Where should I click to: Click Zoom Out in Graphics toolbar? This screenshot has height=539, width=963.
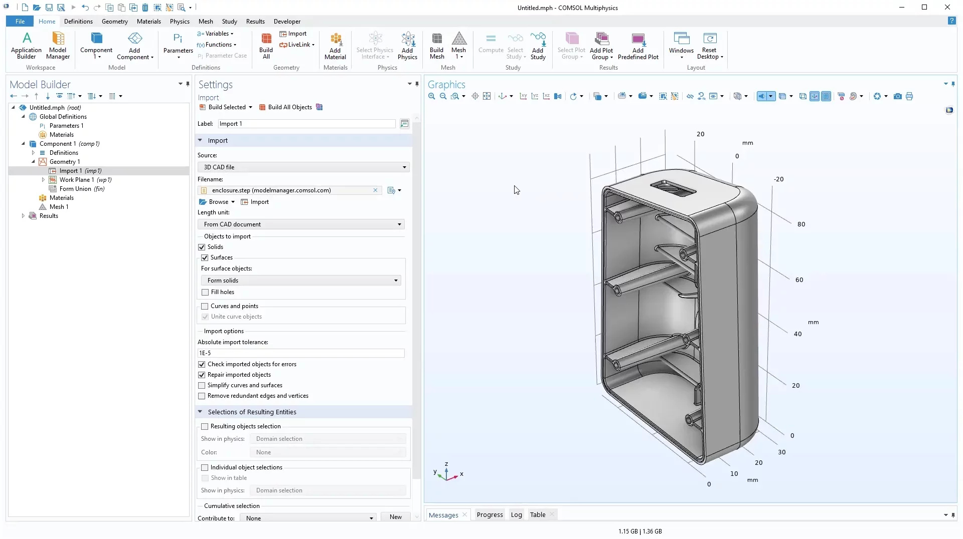[443, 96]
